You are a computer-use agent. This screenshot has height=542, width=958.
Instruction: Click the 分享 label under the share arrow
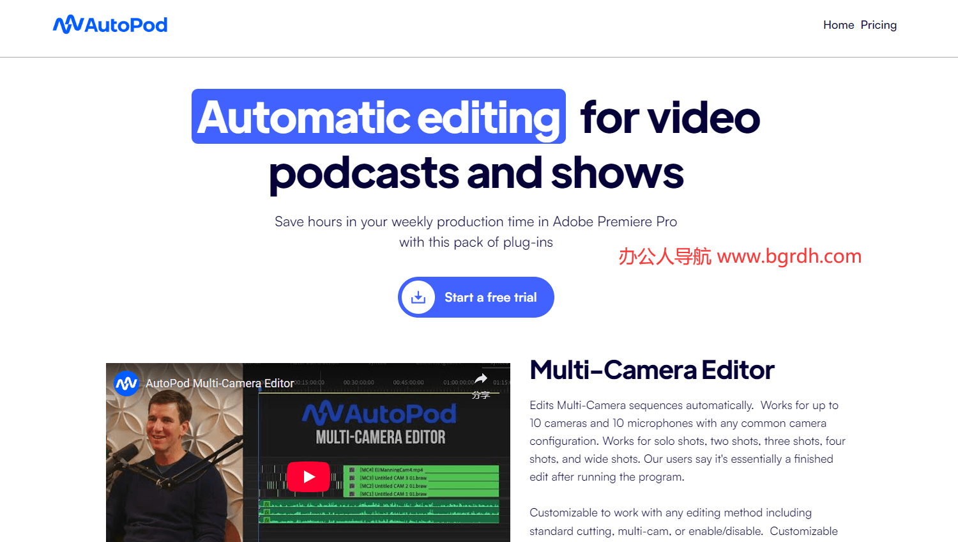coord(481,395)
